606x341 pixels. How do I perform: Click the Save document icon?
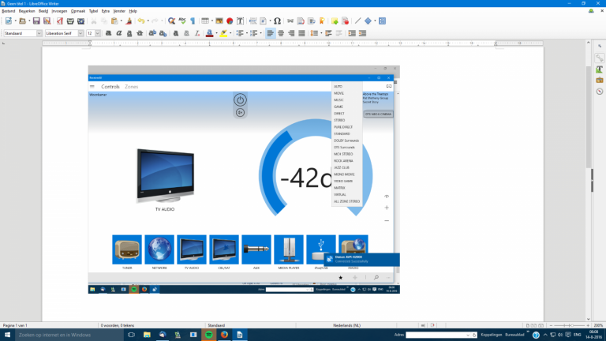(36, 21)
